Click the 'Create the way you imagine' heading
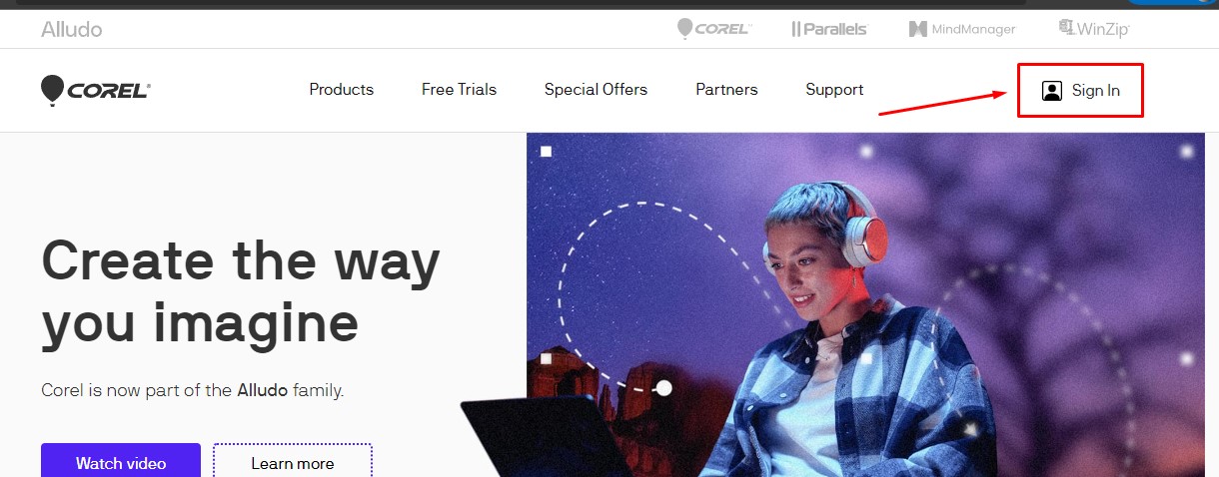This screenshot has height=477, width=1219. 241,291
